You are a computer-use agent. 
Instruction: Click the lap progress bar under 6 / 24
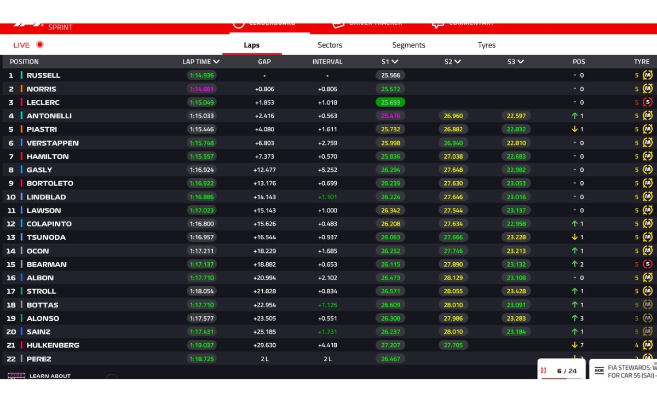click(561, 378)
